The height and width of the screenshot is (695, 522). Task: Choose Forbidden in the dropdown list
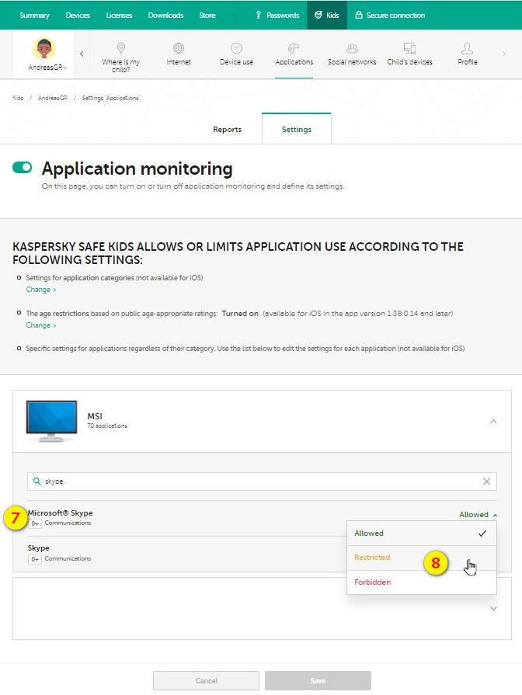(x=421, y=582)
